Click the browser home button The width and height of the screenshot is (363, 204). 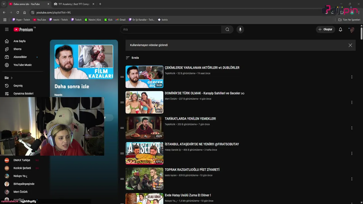pos(24,12)
